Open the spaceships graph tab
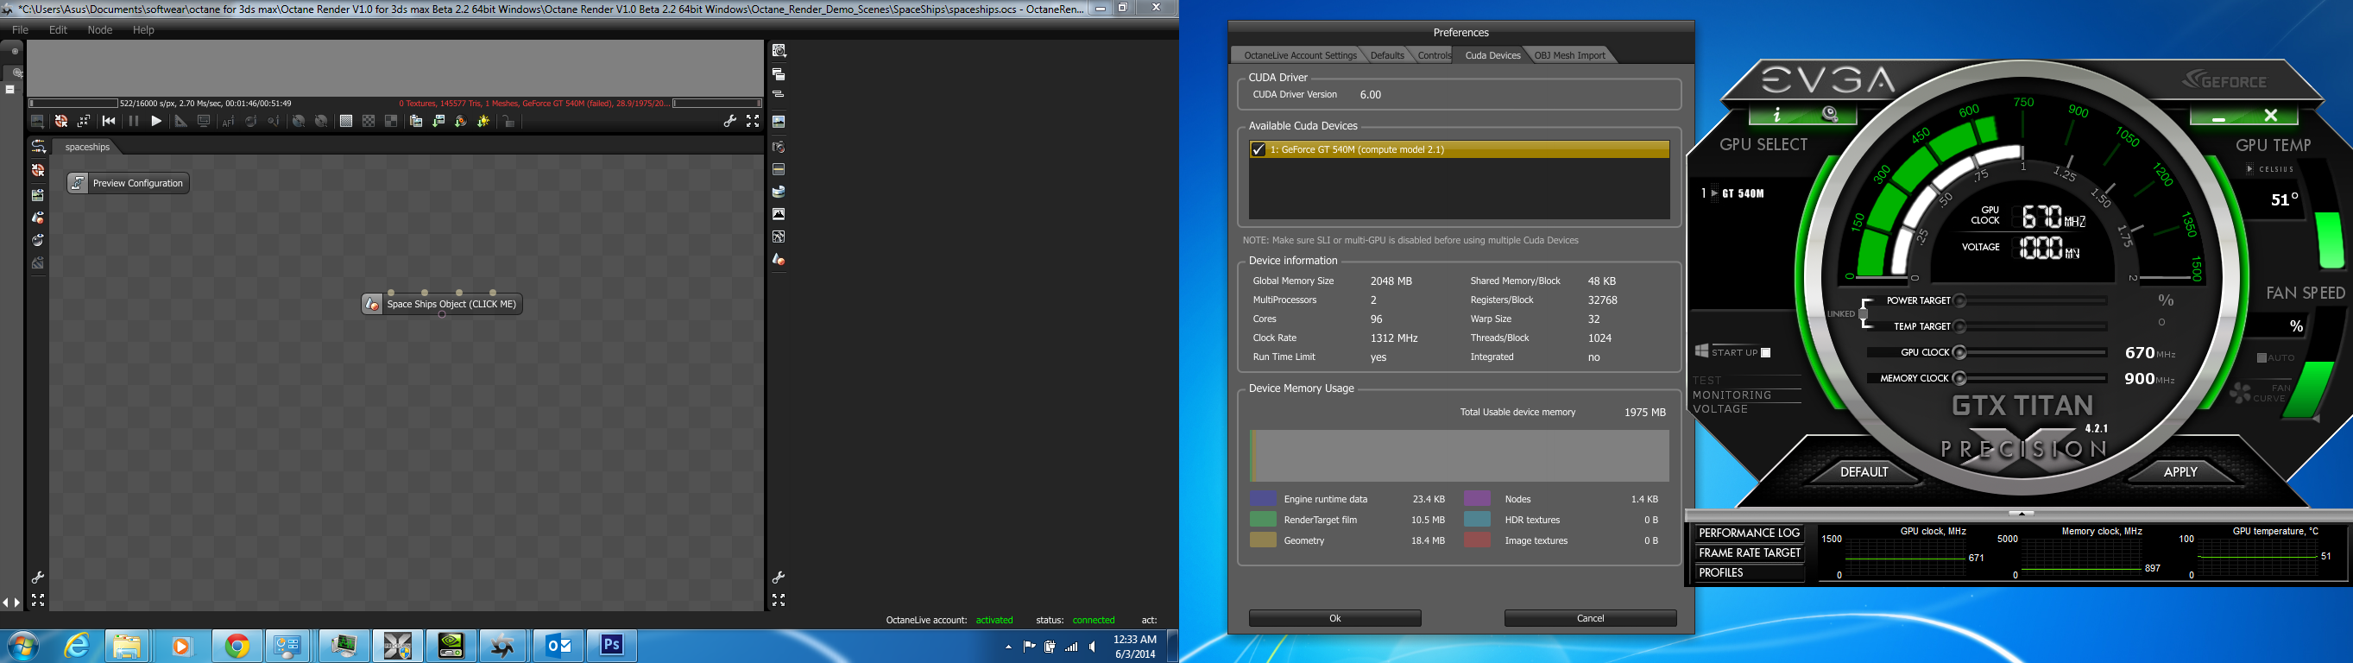Image resolution: width=2353 pixels, height=663 pixels. pyautogui.click(x=88, y=147)
